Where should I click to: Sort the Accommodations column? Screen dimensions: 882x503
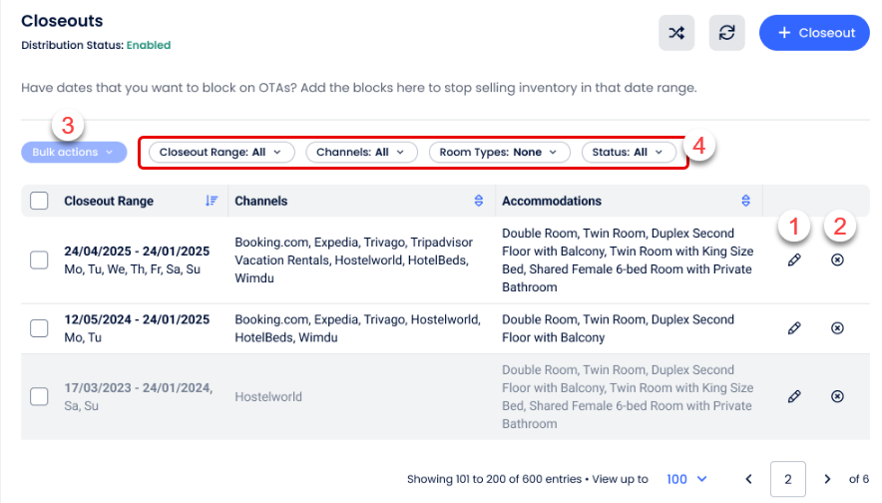click(745, 201)
